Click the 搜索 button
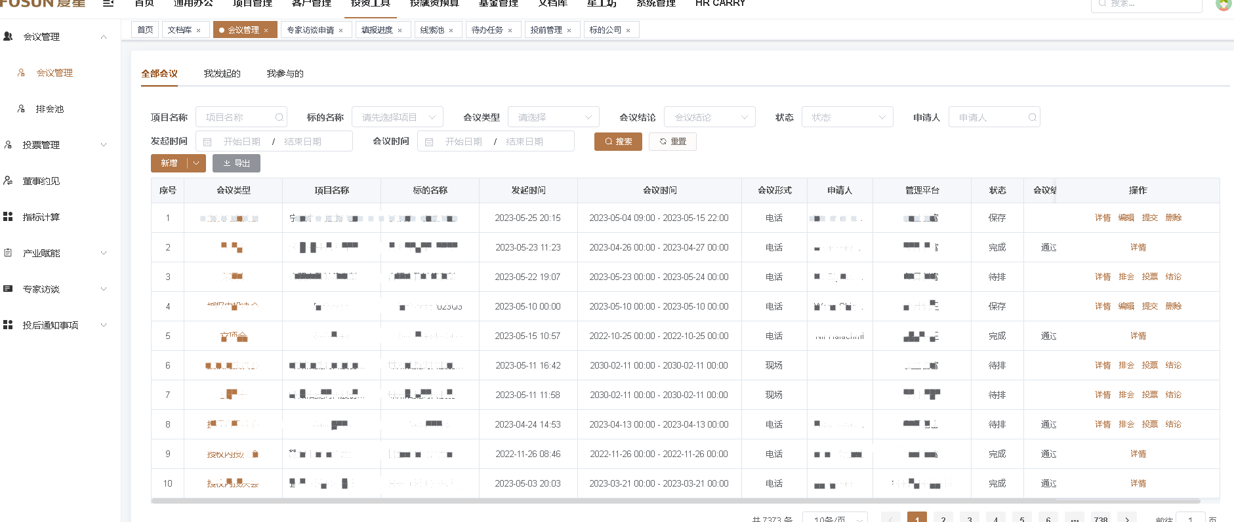Screen dimensions: 1234x522 pos(618,142)
